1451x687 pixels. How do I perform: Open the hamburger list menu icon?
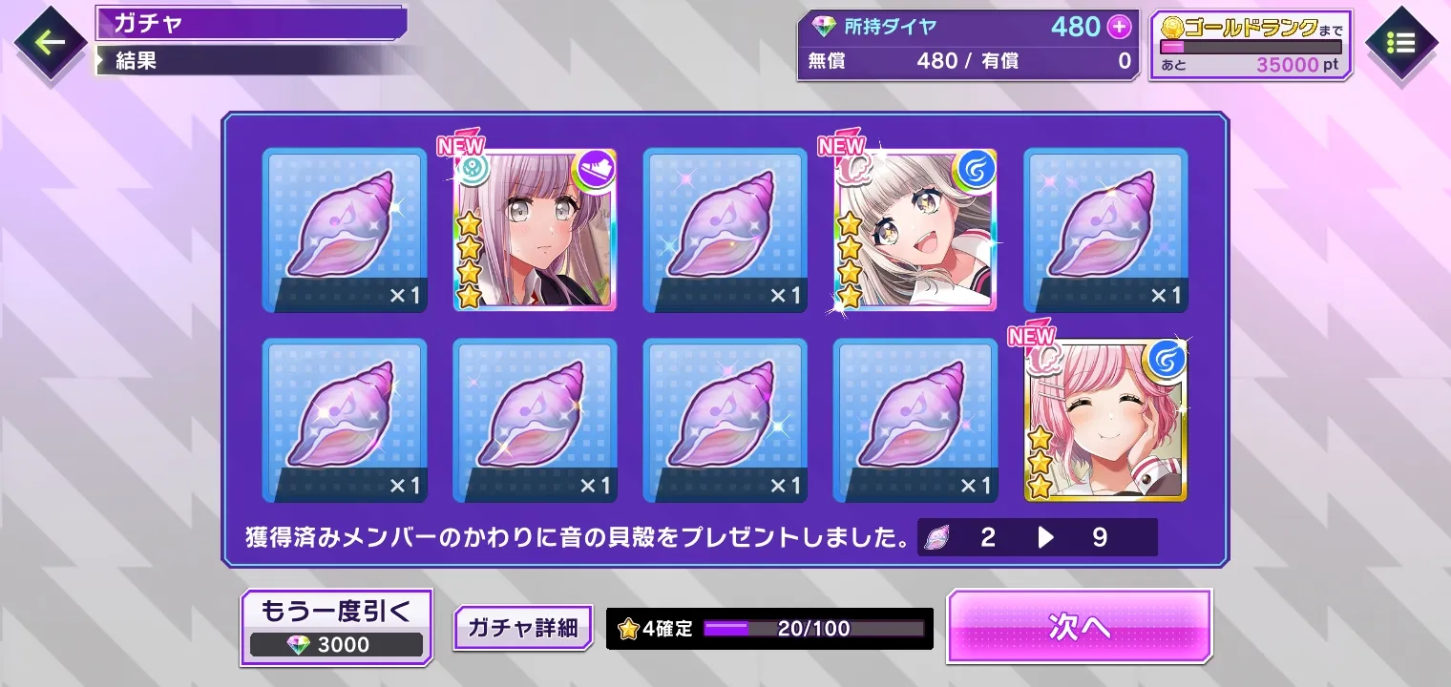pyautogui.click(x=1400, y=43)
